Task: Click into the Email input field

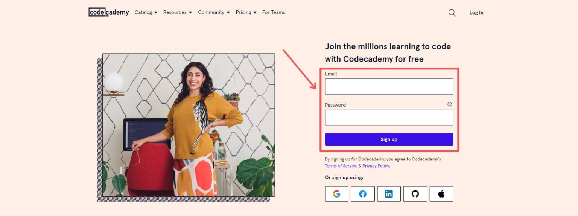Action: [389, 86]
